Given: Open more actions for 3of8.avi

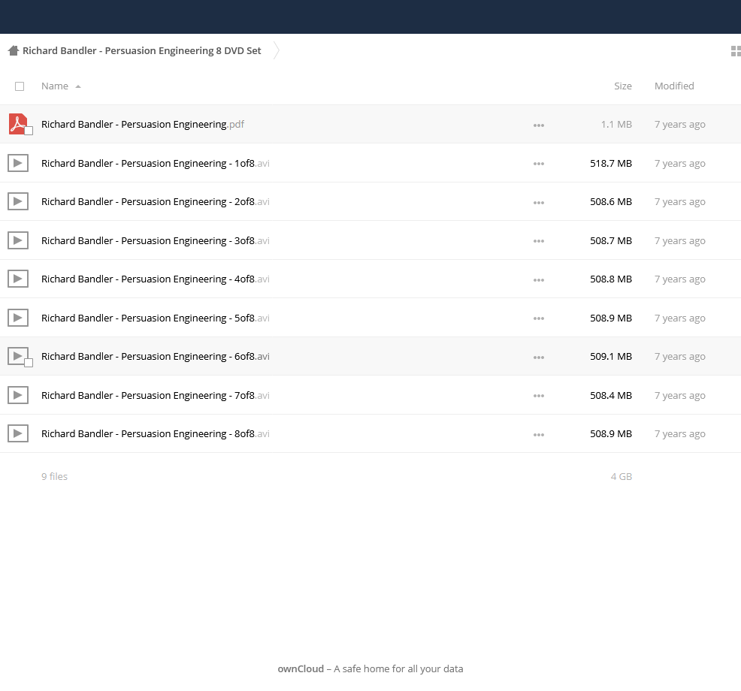Looking at the screenshot, I should (539, 241).
